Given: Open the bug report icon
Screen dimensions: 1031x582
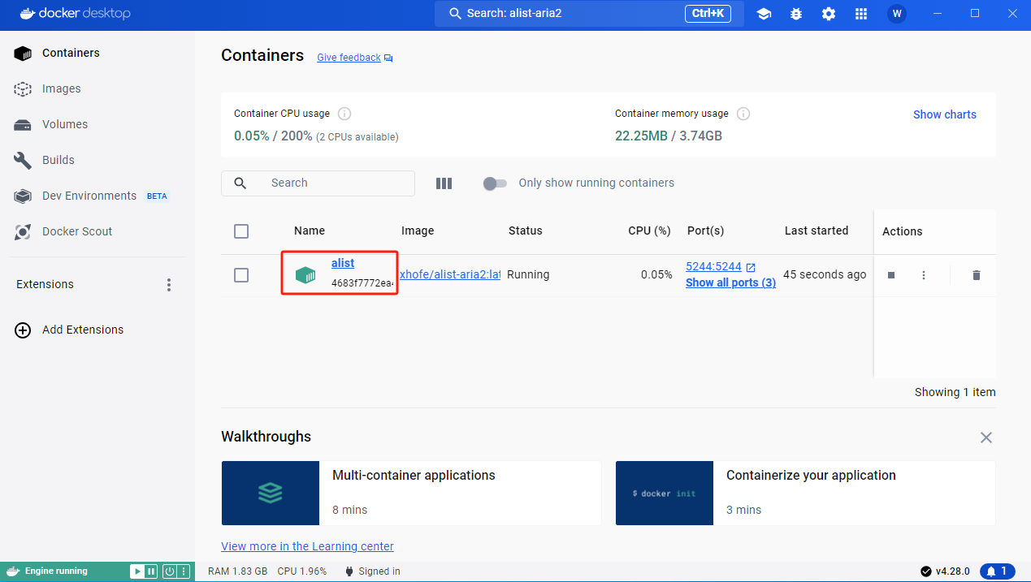Looking at the screenshot, I should [795, 14].
